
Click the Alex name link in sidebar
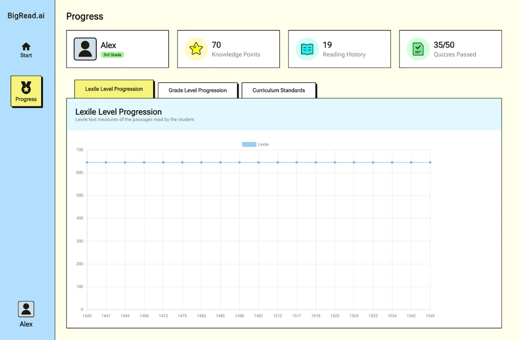25,323
